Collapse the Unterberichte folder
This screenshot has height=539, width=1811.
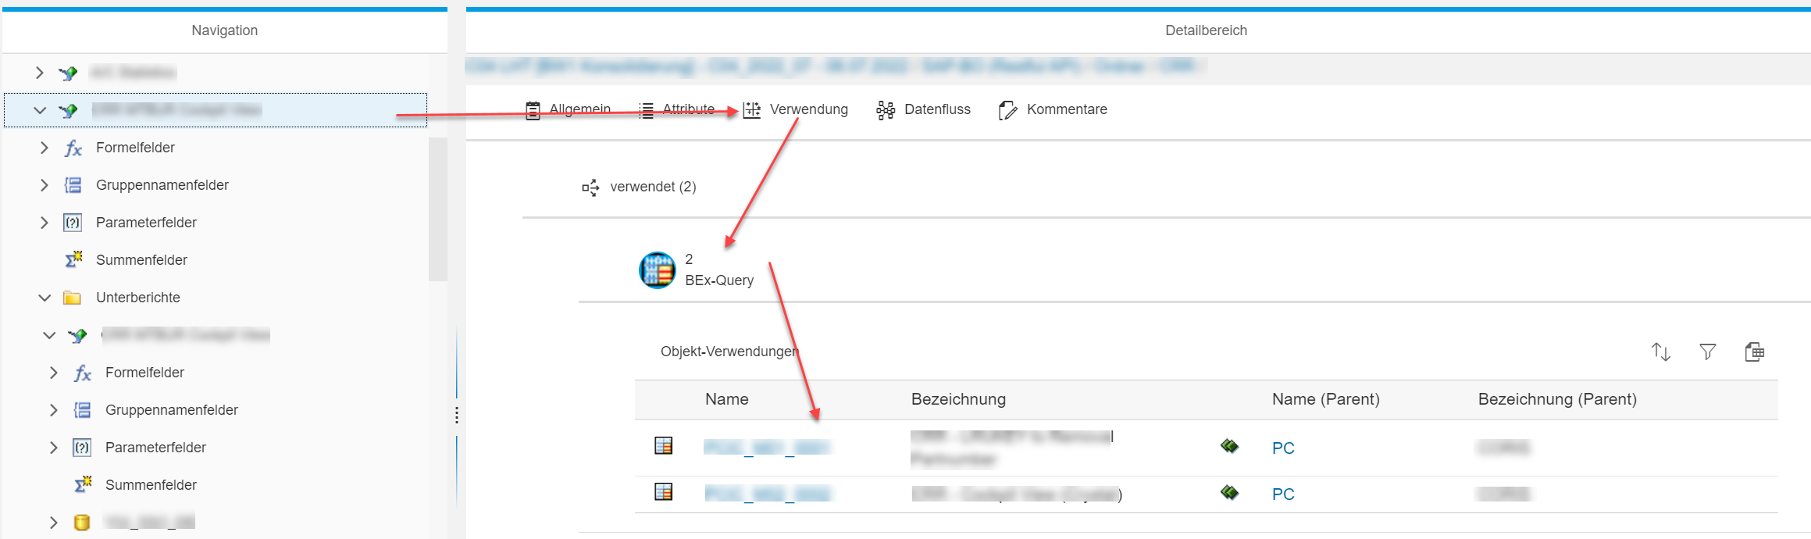[x=45, y=298]
